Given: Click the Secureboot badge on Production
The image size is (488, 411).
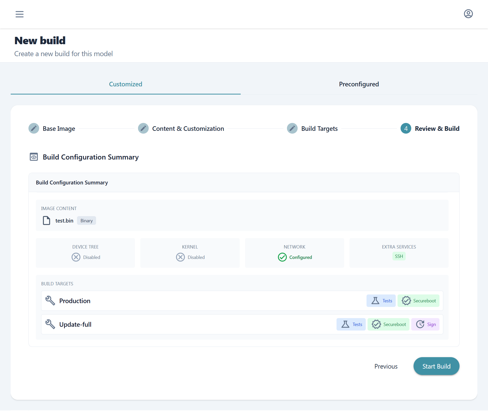Looking at the screenshot, I should click(x=418, y=301).
